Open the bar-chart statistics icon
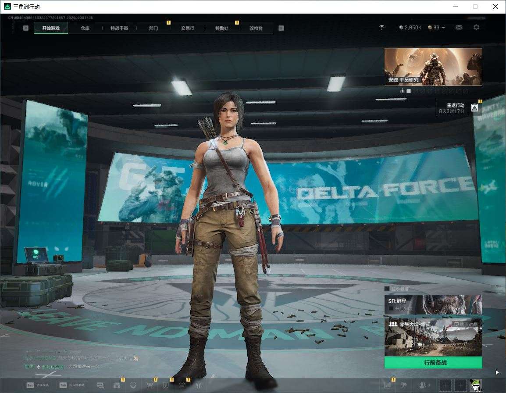 [387, 385]
